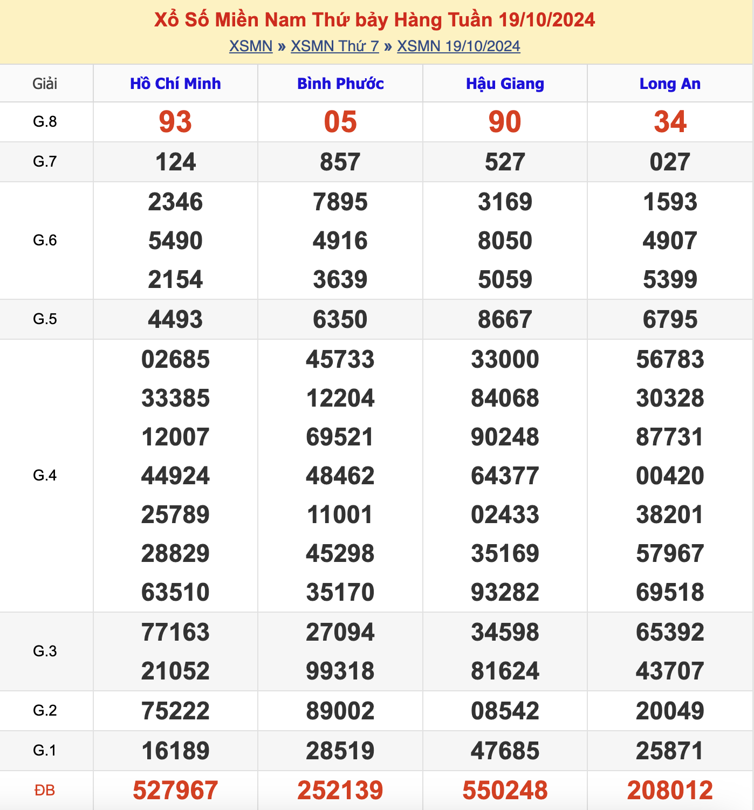Open the Hồ Chí Minh province link
Viewport: 754px width, 810px height.
175,84
